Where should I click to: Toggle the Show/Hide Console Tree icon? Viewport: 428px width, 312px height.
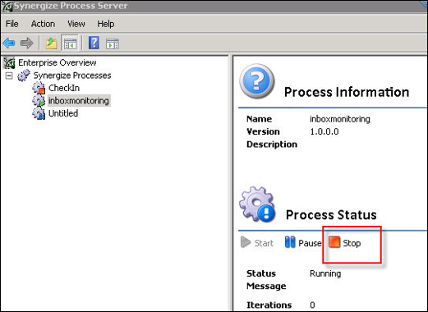[70, 44]
